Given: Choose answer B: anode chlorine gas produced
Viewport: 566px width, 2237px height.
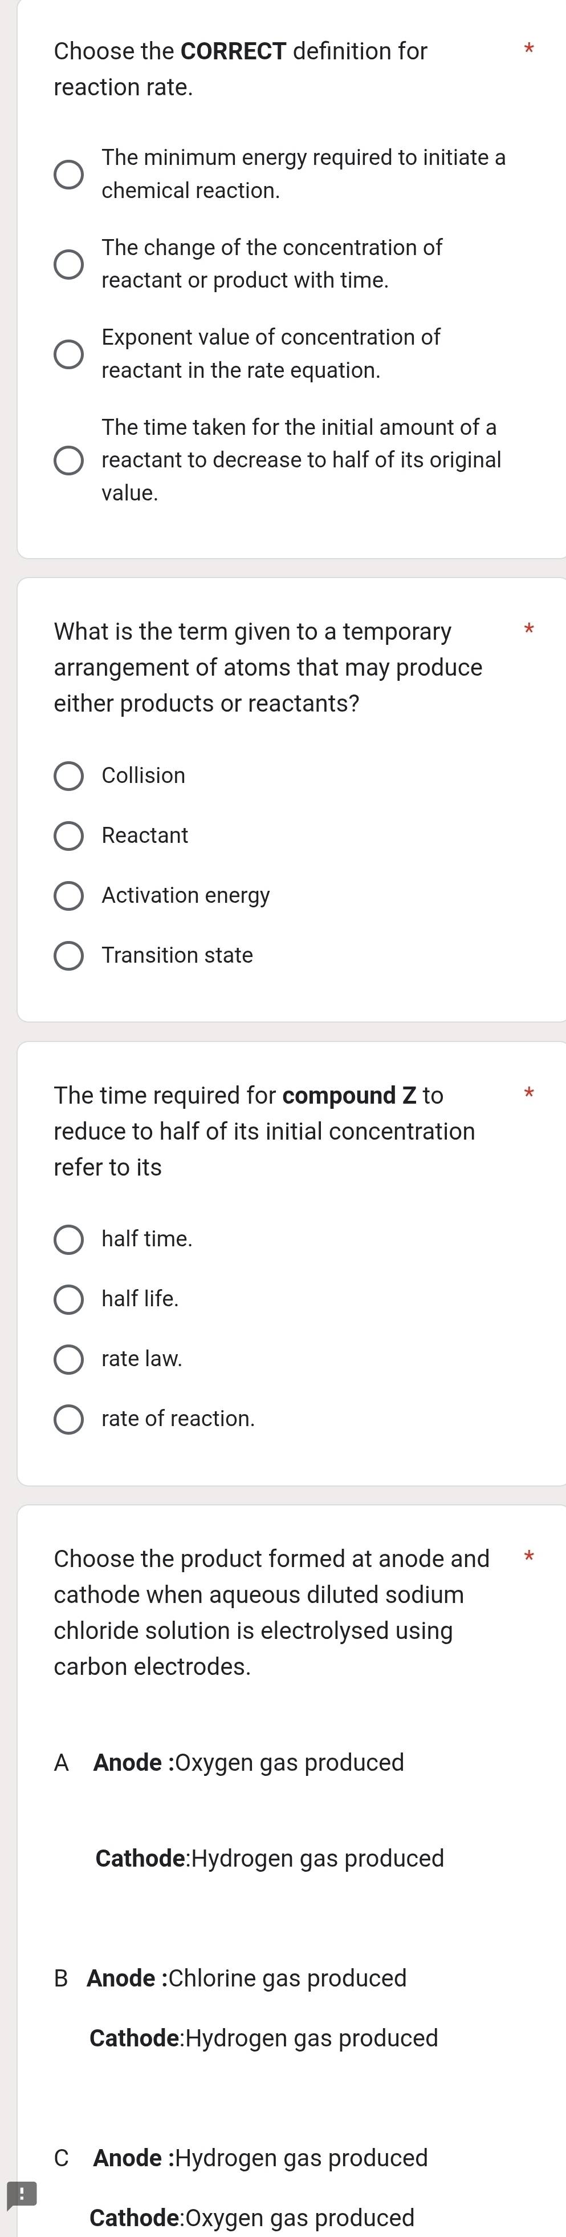Looking at the screenshot, I should pyautogui.click(x=246, y=1977).
